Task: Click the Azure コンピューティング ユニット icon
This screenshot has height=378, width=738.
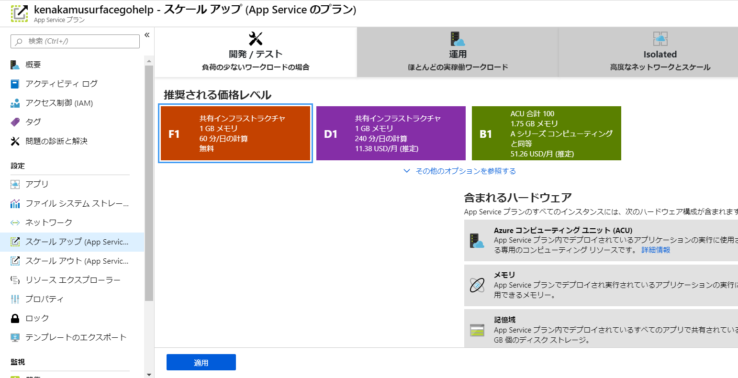Action: point(477,240)
